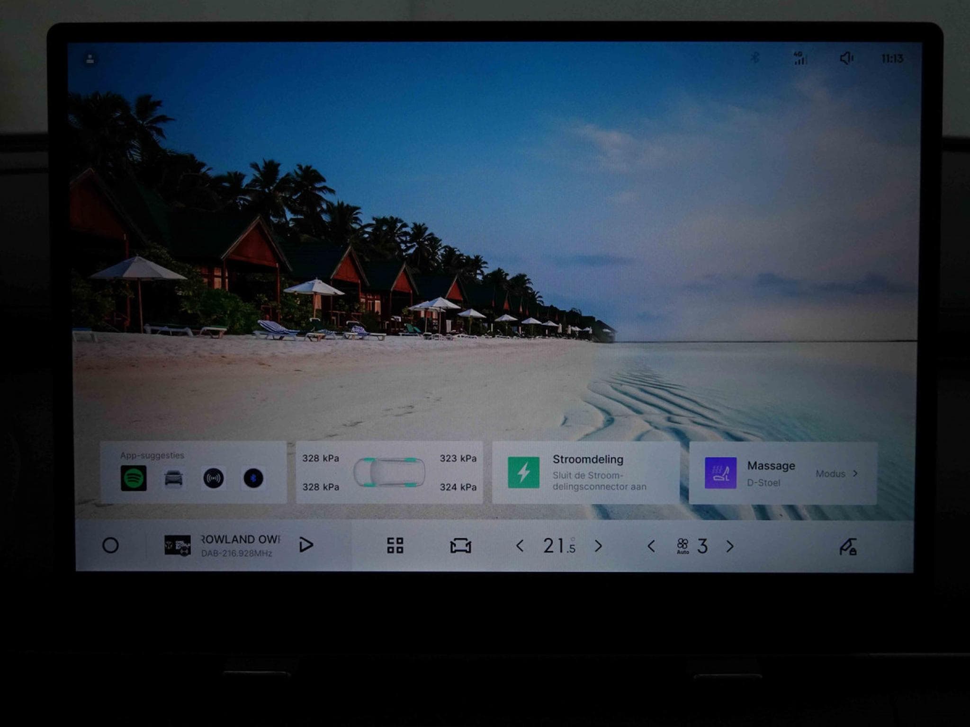
Task: Open the Bluetooth app suggestion icon
Action: [x=253, y=478]
